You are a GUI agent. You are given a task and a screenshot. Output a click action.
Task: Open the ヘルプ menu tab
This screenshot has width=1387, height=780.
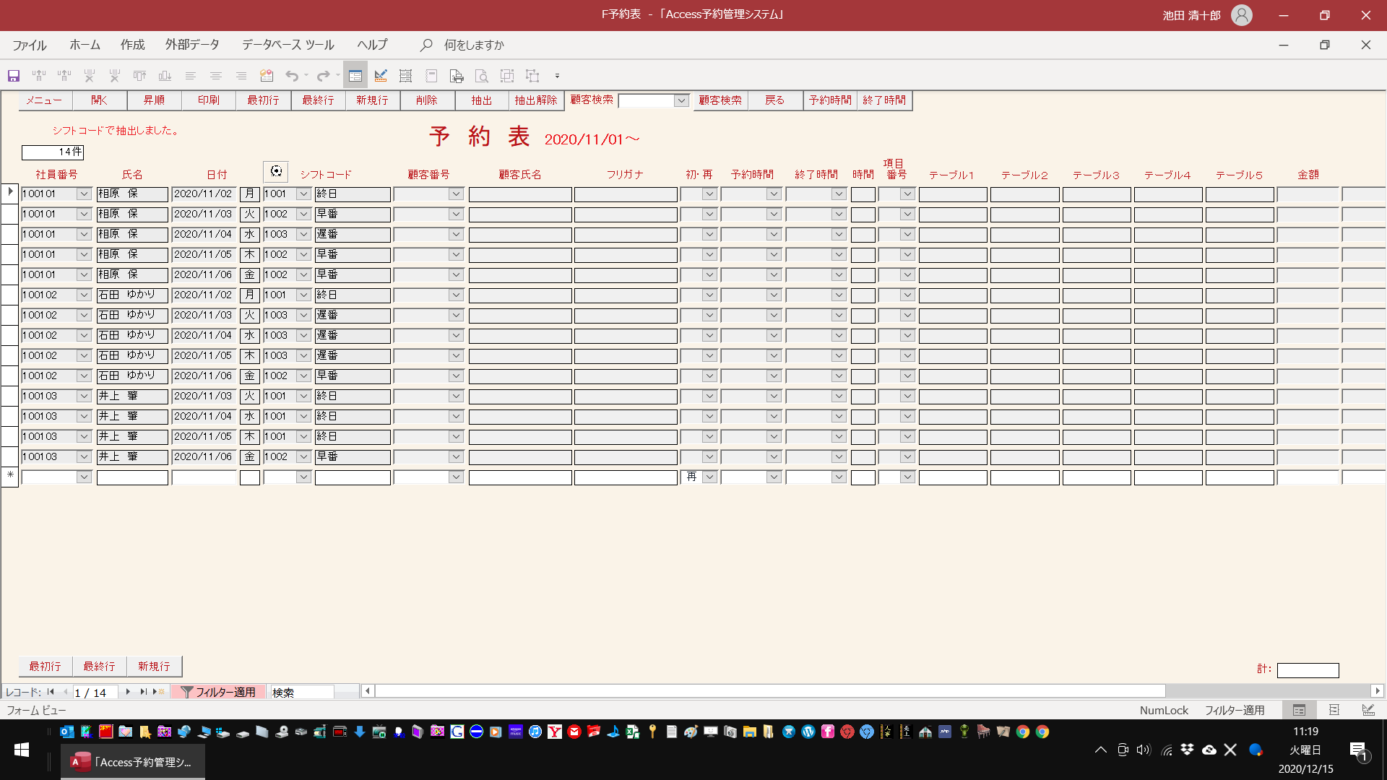pos(371,45)
